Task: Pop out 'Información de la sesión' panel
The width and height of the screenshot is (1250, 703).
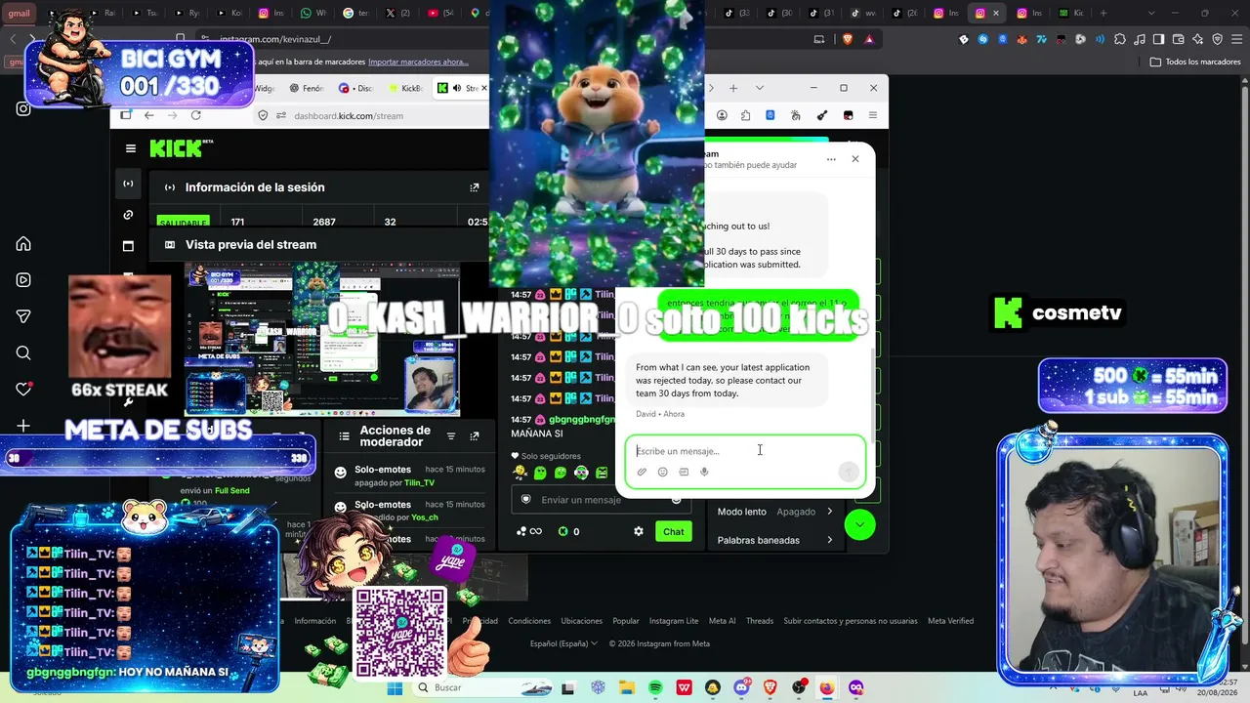Action: (x=475, y=187)
